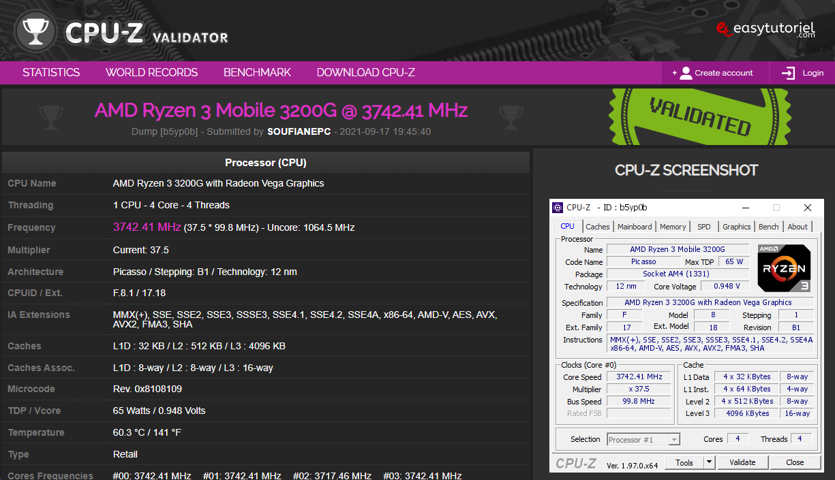Open the Tools dropdown arrow

[x=709, y=462]
